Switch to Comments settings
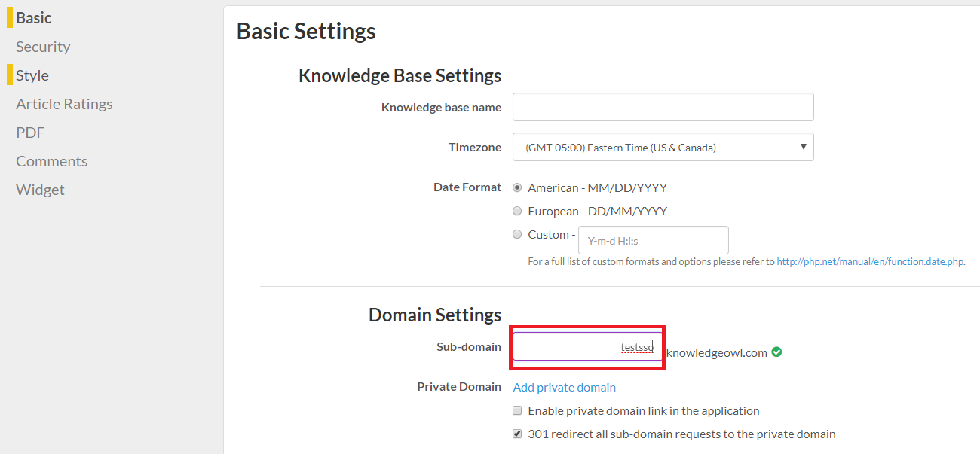 [51, 161]
